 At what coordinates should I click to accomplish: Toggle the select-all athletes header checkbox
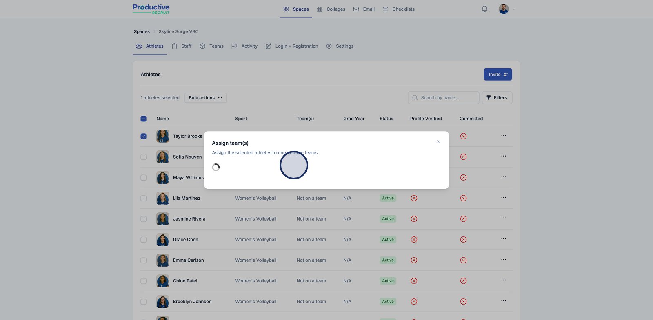(144, 119)
